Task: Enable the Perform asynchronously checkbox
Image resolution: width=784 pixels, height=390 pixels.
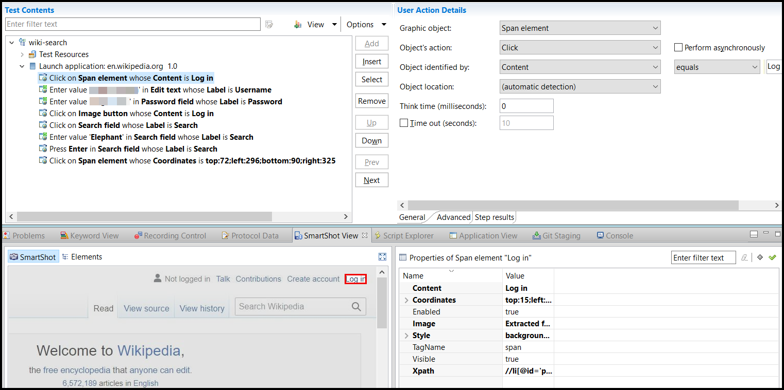Action: (678, 47)
